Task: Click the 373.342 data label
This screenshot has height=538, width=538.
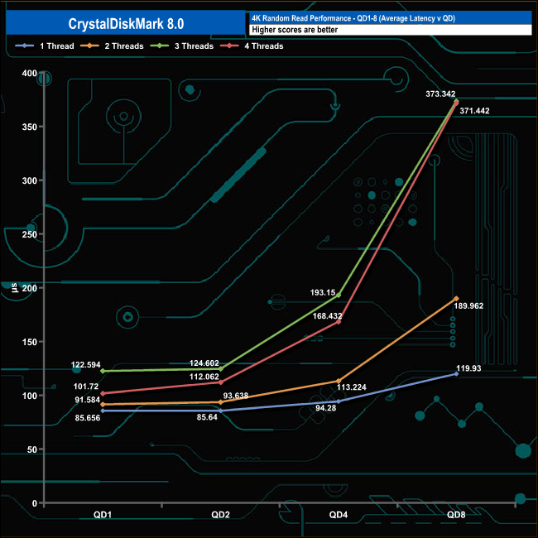Action: (440, 94)
